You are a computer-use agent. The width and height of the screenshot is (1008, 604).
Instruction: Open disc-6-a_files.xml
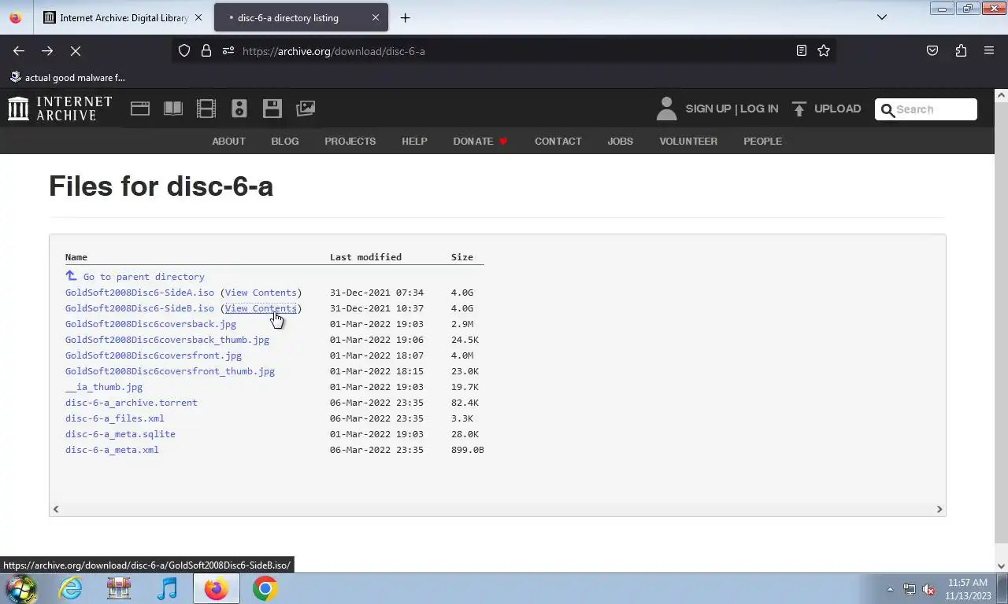pyautogui.click(x=115, y=418)
